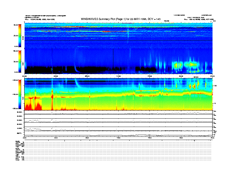The height and width of the screenshot is (177, 229).
Task: Click the WIND/WAVES Summary Plot title
Action: point(121,19)
